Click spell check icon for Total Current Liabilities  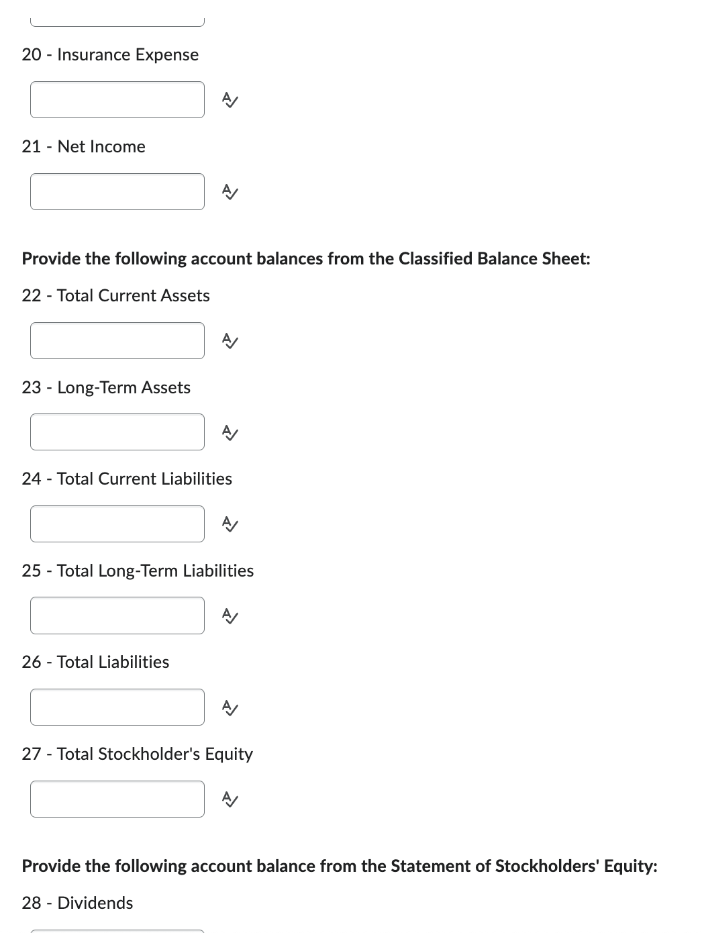[229, 524]
